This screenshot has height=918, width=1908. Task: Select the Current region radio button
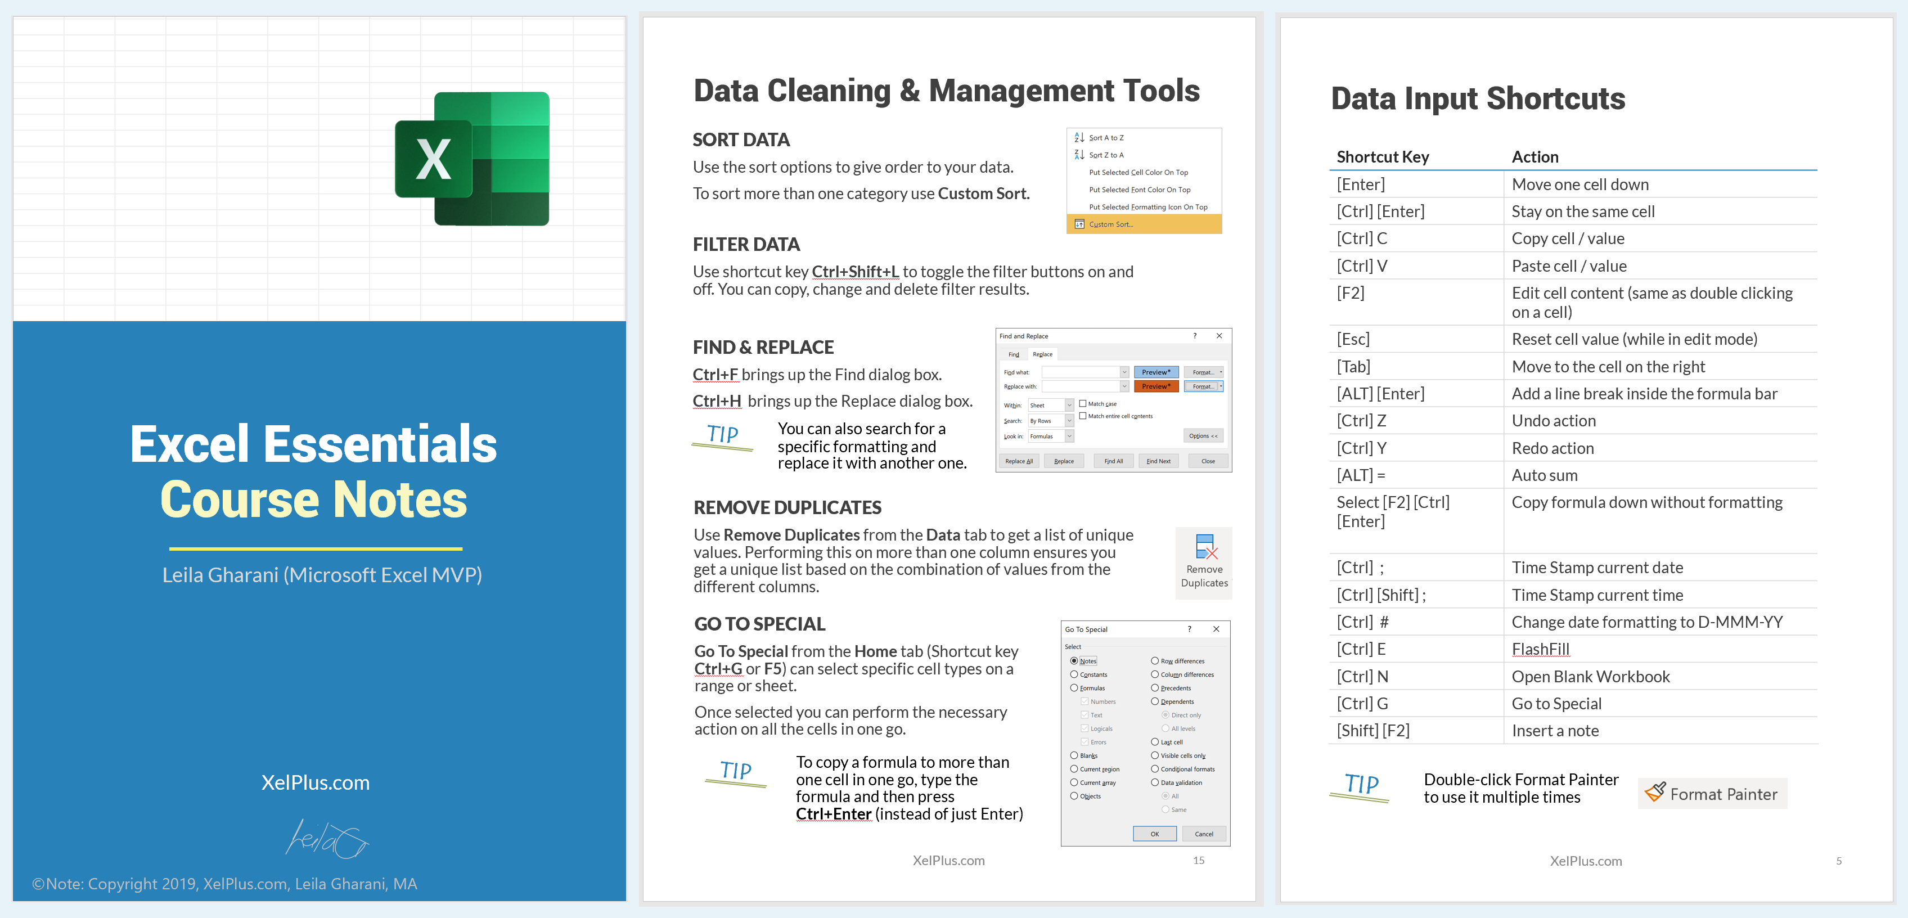[x=1074, y=769]
